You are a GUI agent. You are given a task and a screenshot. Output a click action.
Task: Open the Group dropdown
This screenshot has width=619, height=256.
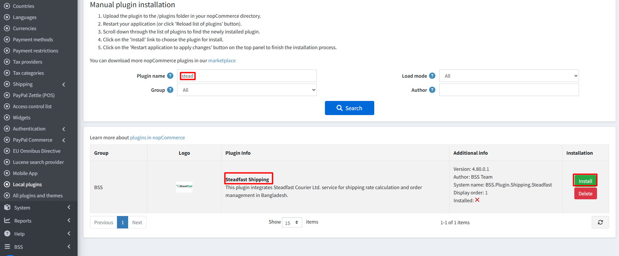pos(247,90)
